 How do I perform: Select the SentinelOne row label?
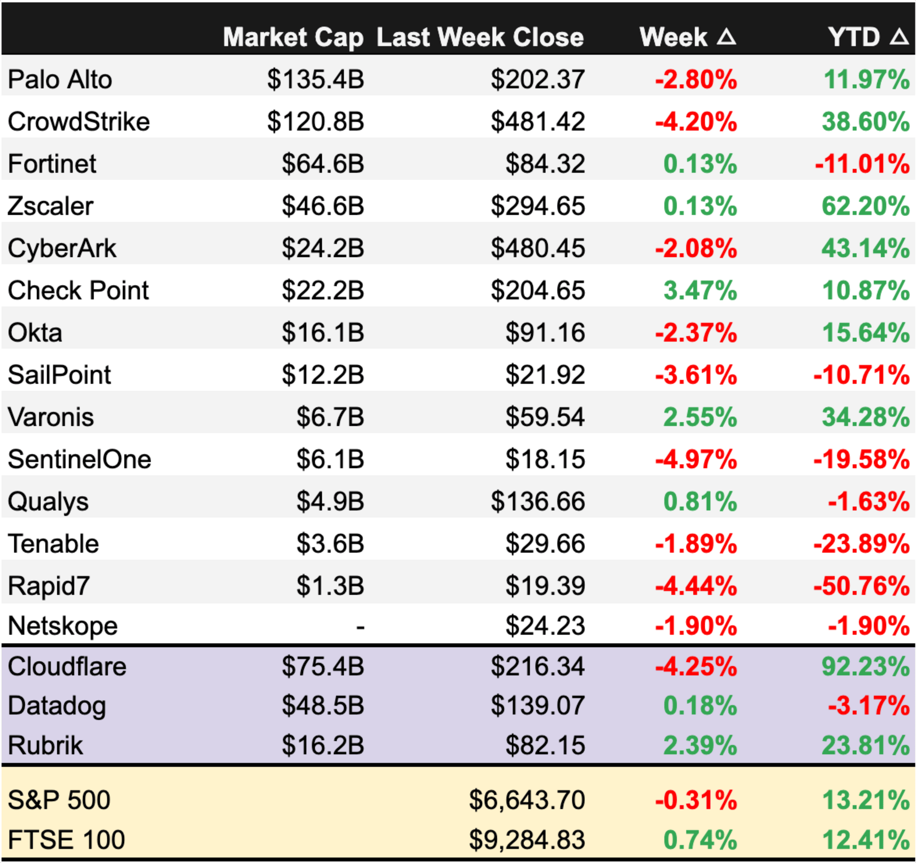click(80, 459)
